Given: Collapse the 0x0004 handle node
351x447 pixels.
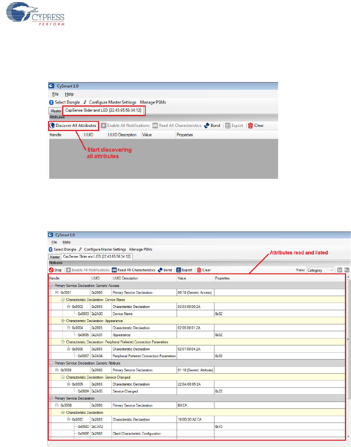Looking at the screenshot, I should 68,328.
